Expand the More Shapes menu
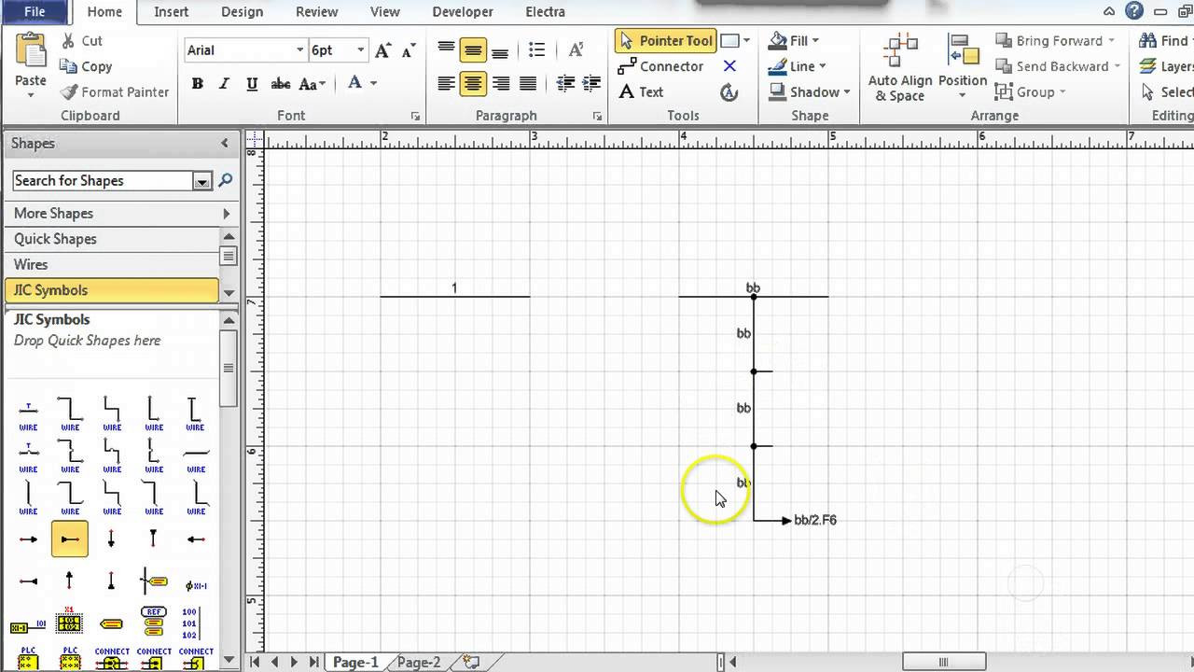The width and height of the screenshot is (1194, 672). [x=120, y=213]
